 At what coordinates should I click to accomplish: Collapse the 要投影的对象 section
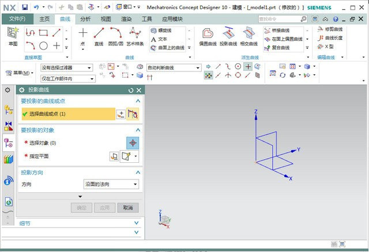pyautogui.click(x=138, y=130)
